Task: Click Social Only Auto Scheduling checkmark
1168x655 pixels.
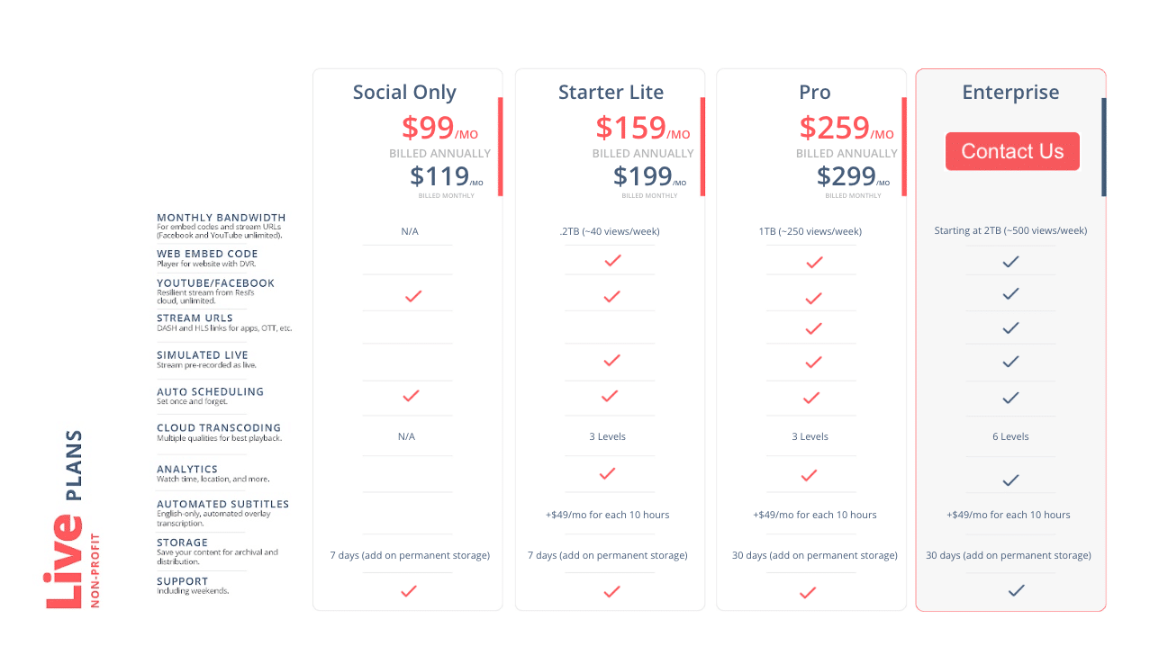Action: 412,395
